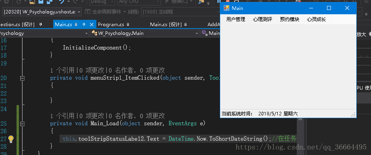Click the 当前系统时间： status label
The image size is (371, 155).
(x=237, y=114)
